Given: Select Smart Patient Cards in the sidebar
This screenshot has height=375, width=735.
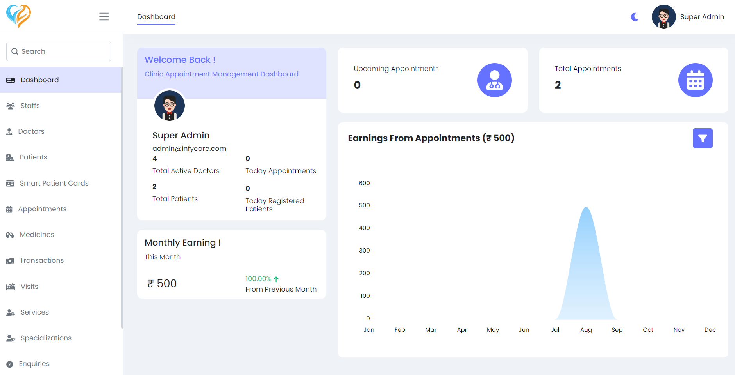Looking at the screenshot, I should [54, 183].
